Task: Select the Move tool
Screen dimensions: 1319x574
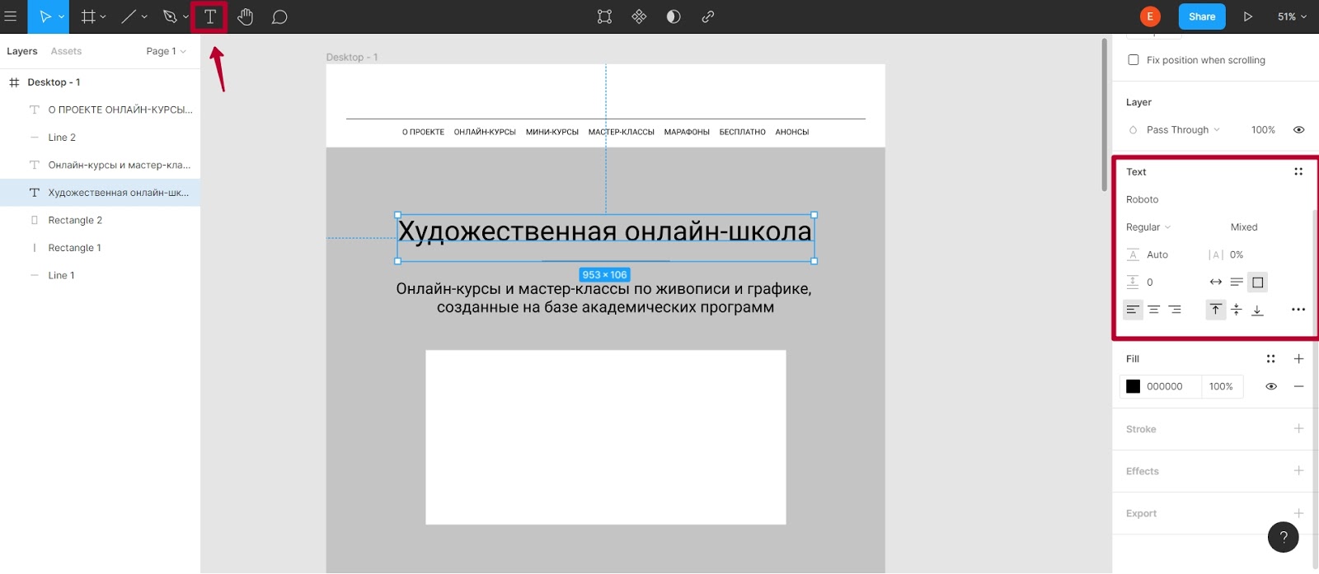Action: point(45,16)
